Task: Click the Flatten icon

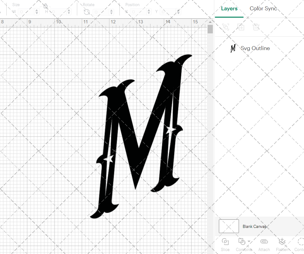Action: click(282, 242)
